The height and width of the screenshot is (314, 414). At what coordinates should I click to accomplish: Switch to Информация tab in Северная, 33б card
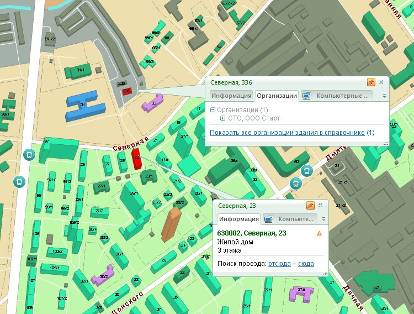click(231, 96)
